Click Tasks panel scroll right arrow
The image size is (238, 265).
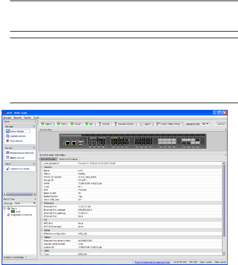pos(35,194)
